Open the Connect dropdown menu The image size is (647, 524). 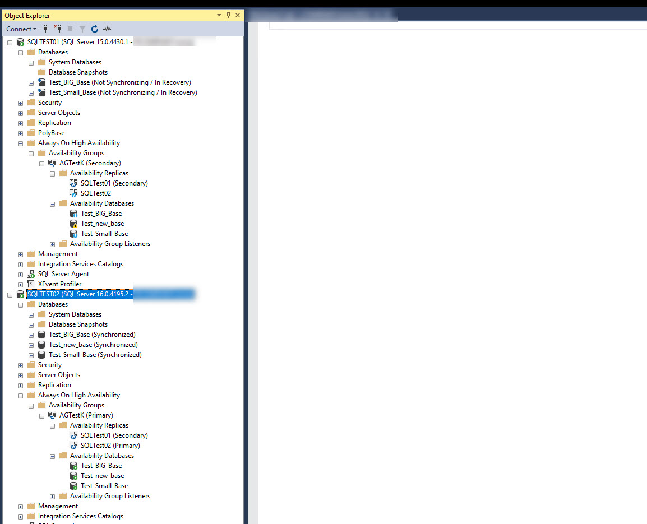click(21, 29)
